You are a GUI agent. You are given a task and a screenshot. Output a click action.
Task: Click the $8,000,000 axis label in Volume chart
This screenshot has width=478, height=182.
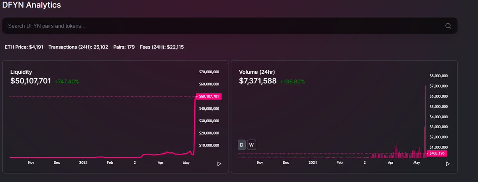[439, 76]
